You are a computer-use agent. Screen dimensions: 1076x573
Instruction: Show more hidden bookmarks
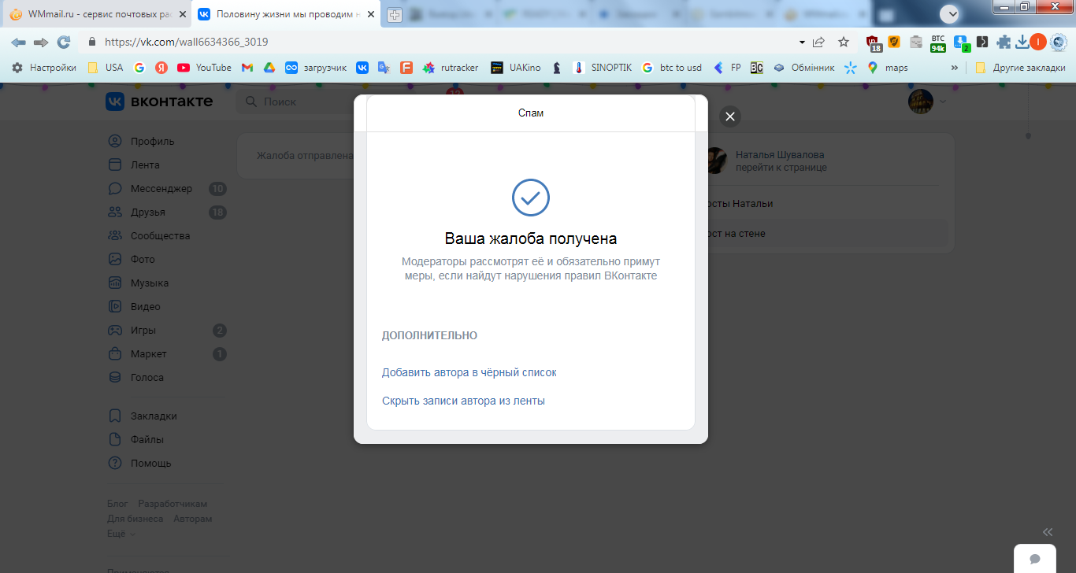click(955, 68)
